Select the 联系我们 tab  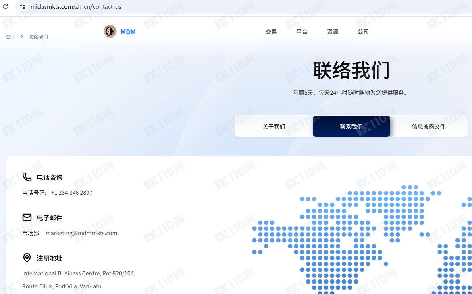(x=351, y=127)
